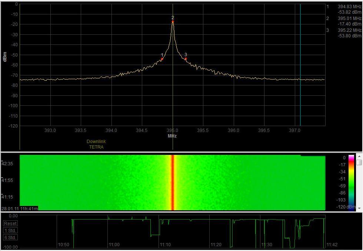Click marker 3 readout 395.22 MHz
The image size is (363, 251).
(349, 30)
